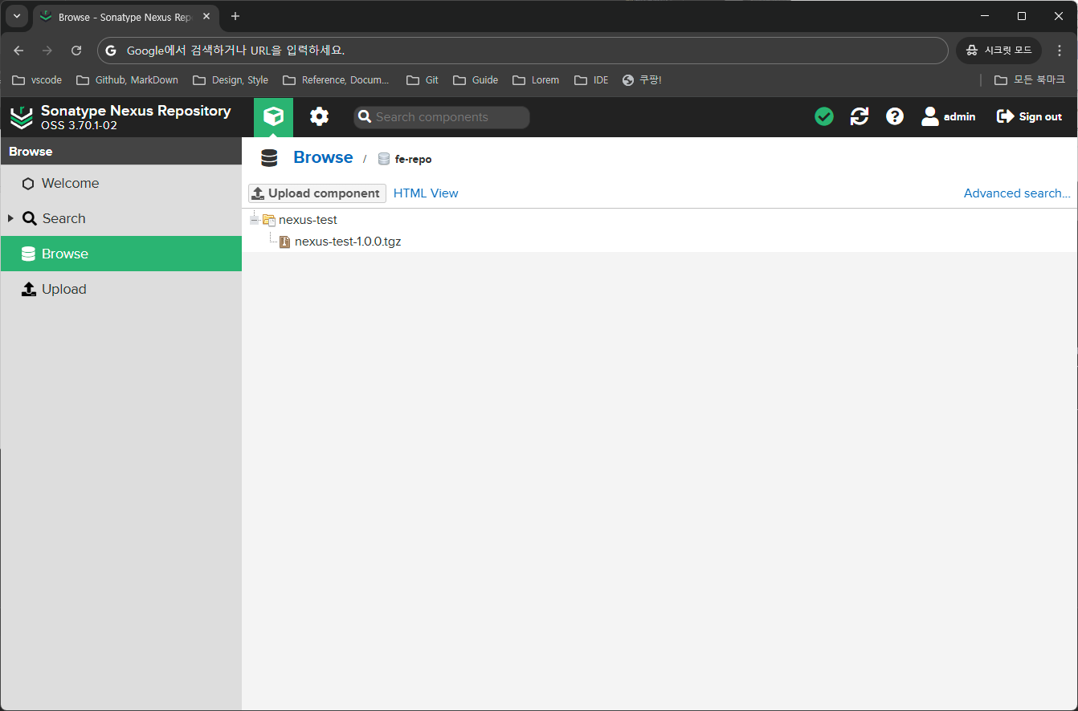Open the Github, MarkDown bookmark folder

(127, 80)
